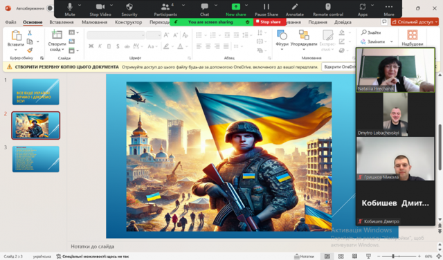Open the Буфер обміну clipboard dialog launcher
Viewport: 443px width, 260px height.
click(x=42, y=58)
